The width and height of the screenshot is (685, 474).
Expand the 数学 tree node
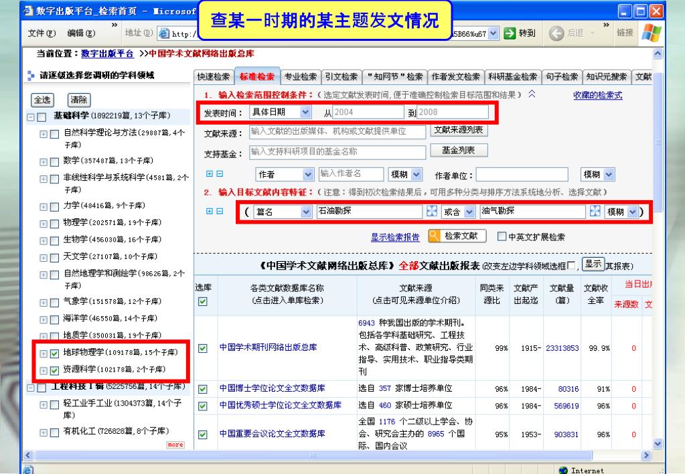pos(44,162)
